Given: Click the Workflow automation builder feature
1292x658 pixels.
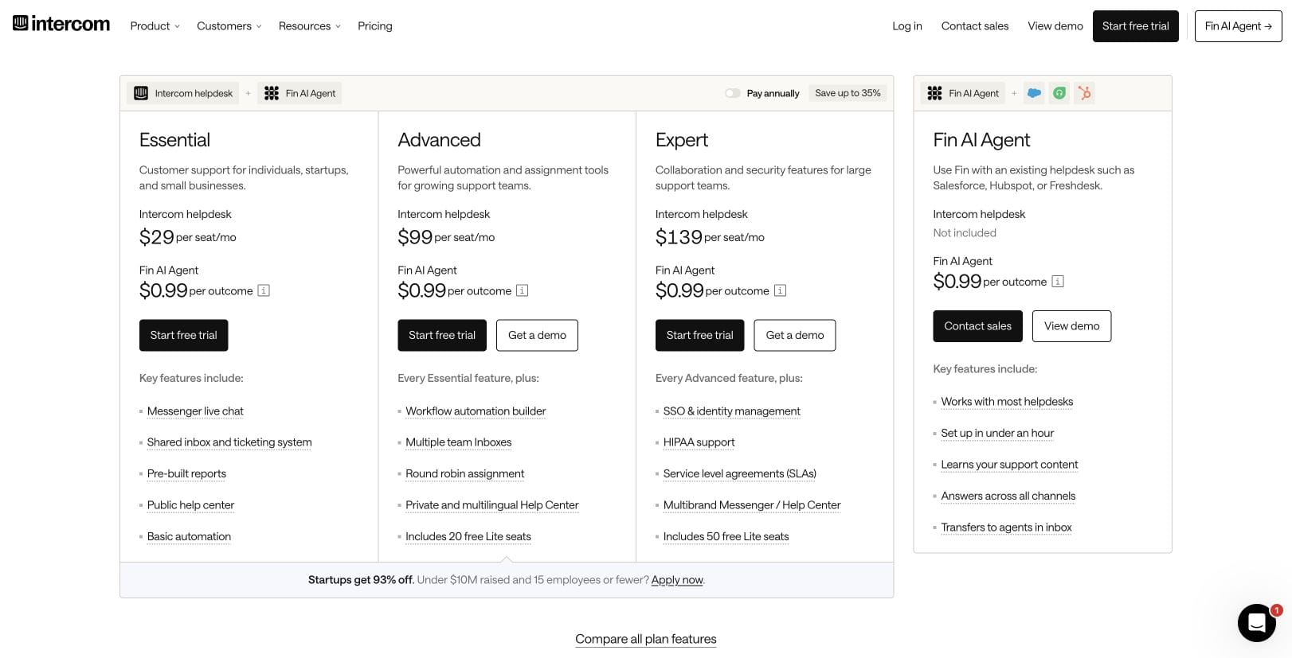Looking at the screenshot, I should coord(476,411).
